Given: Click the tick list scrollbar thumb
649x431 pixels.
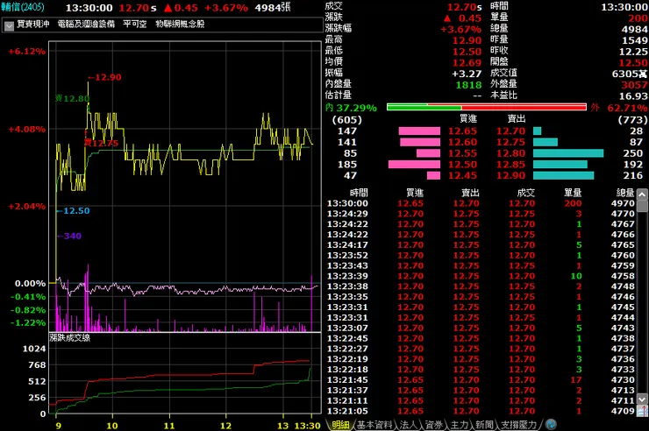Looking at the screenshot, I should point(642,206).
